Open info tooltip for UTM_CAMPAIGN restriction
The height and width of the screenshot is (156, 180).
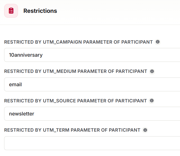point(158,42)
